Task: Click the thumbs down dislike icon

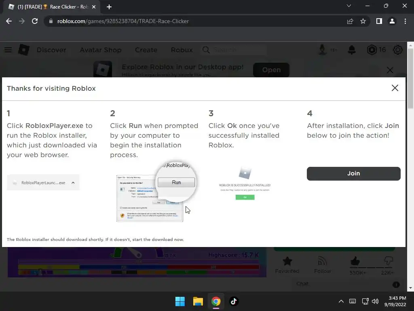Action: pos(389,261)
